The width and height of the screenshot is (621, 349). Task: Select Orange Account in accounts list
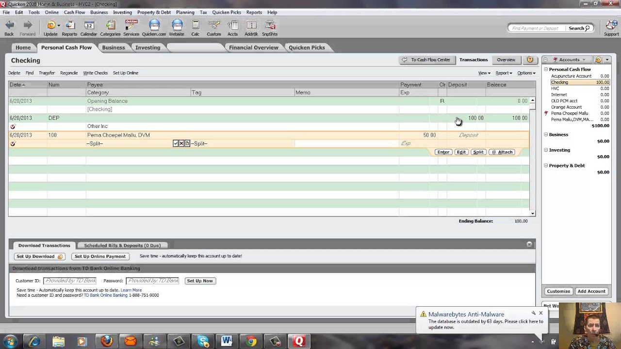pyautogui.click(x=566, y=107)
